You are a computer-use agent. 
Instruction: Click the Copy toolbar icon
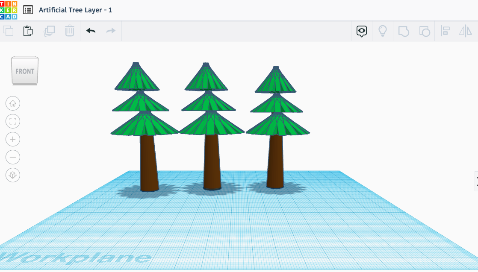pyautogui.click(x=8, y=31)
